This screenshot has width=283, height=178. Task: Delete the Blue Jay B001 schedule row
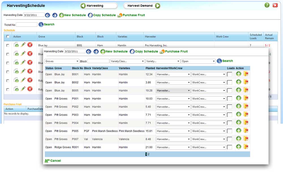pyautogui.click(x=30, y=45)
